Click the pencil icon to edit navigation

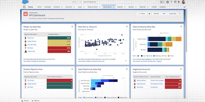click(184, 7)
